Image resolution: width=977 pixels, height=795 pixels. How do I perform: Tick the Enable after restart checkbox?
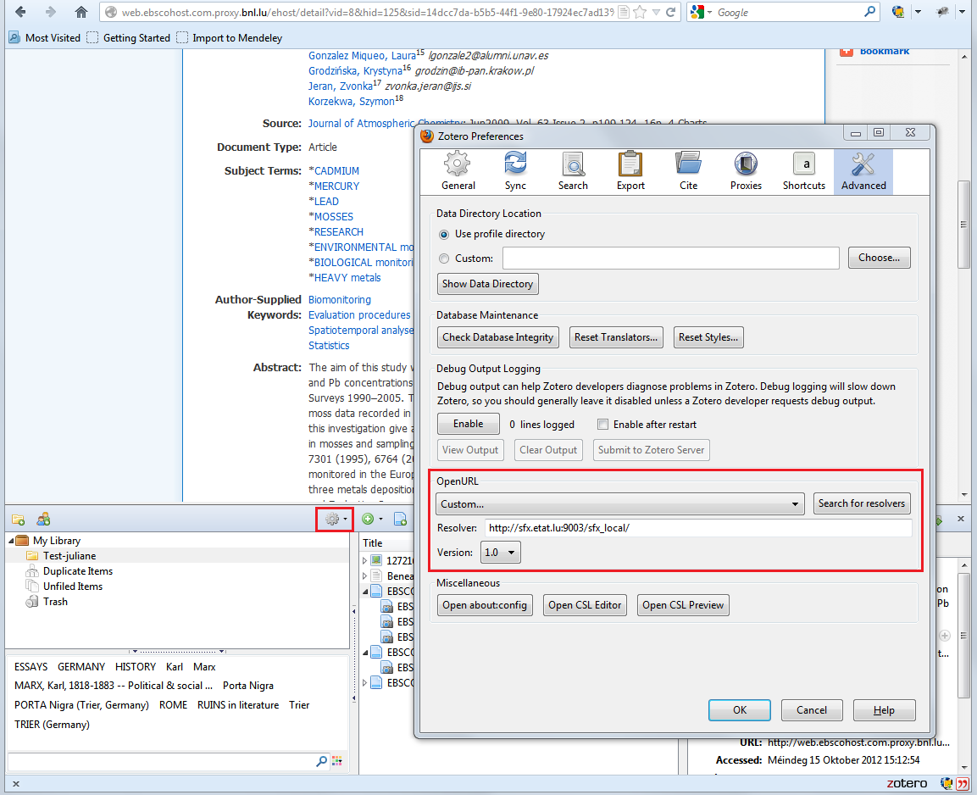click(602, 425)
